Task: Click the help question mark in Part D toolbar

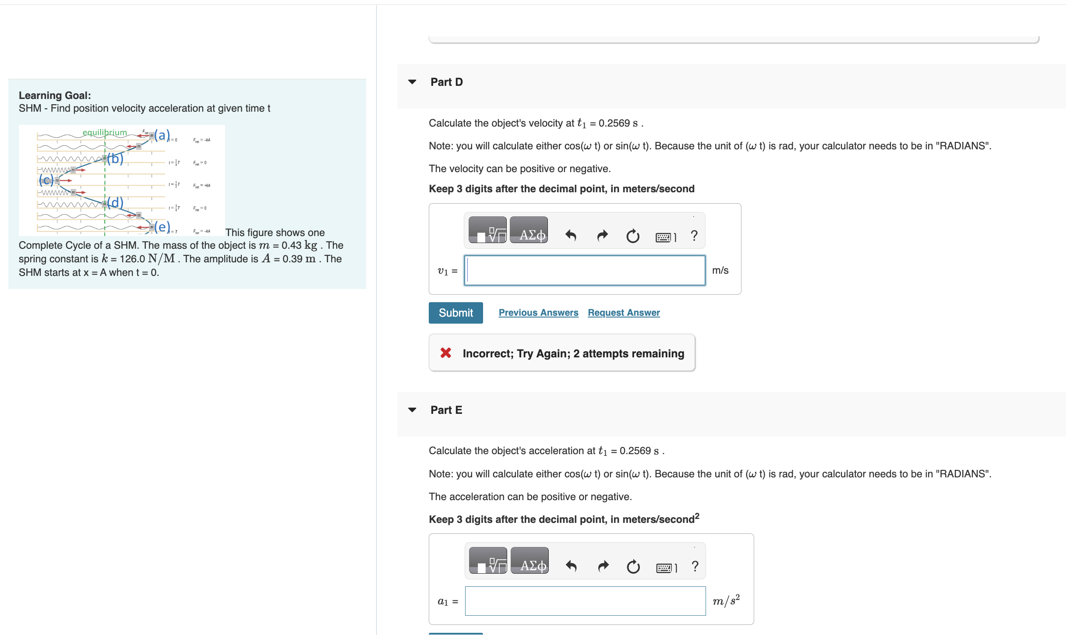Action: click(x=693, y=235)
